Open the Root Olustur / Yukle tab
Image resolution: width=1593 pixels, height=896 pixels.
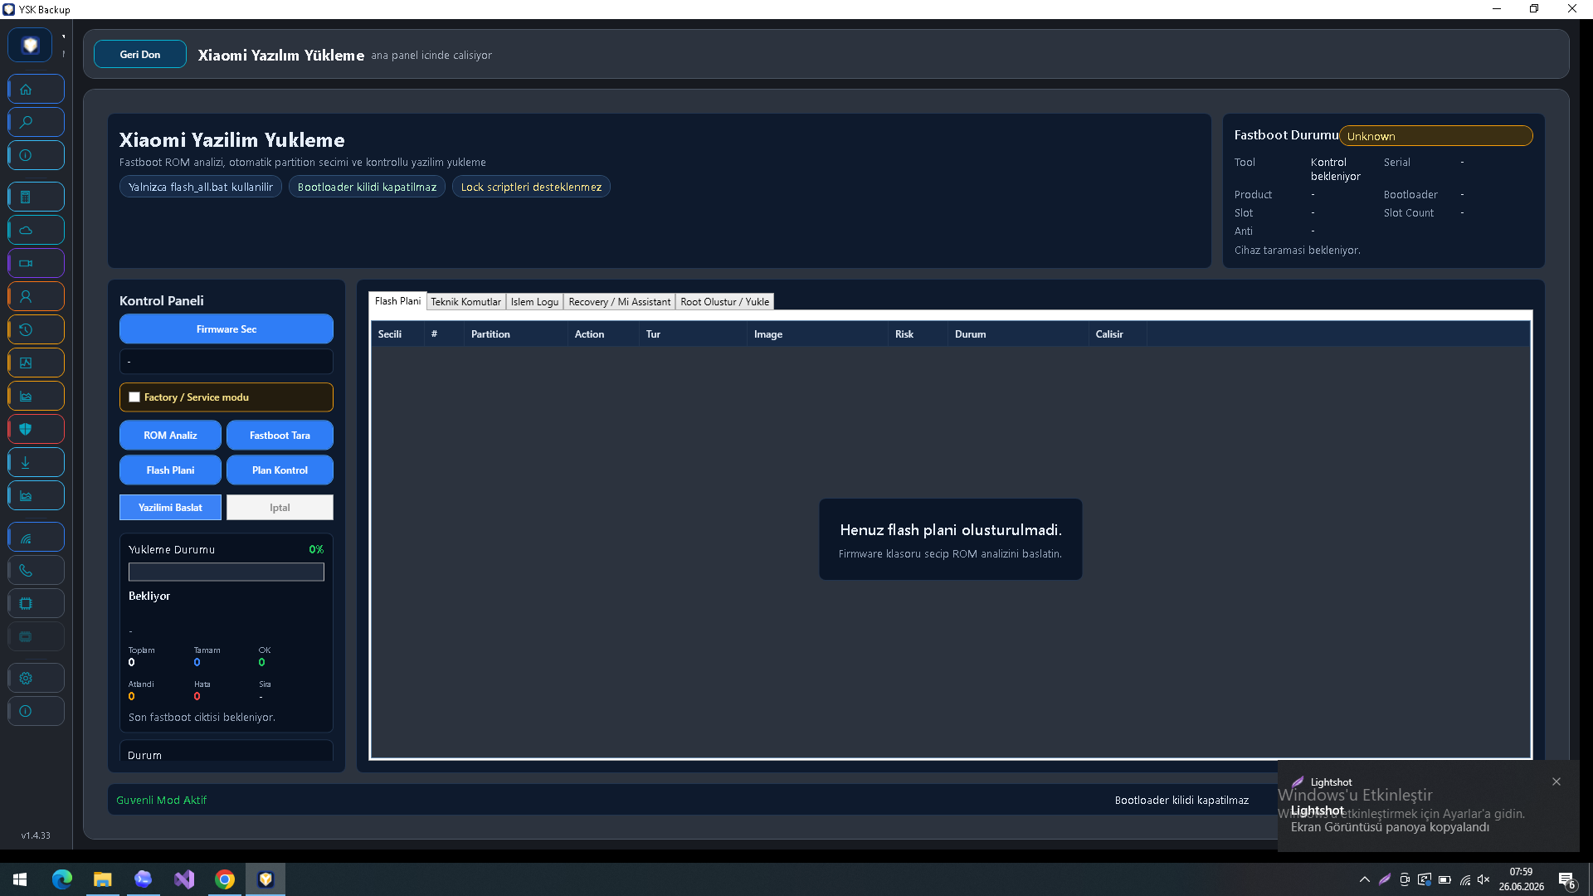tap(724, 302)
